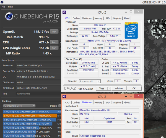Run the OpenGL benchmark test

click(54, 31)
